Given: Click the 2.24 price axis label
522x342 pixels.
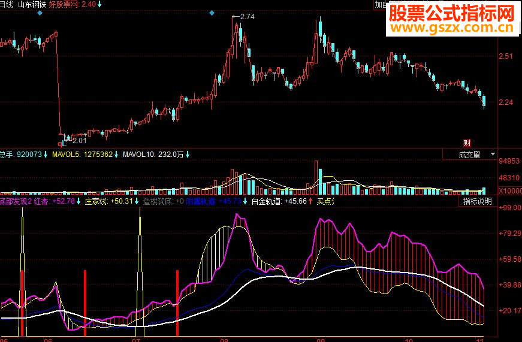Looking at the screenshot, I should click(x=506, y=102).
